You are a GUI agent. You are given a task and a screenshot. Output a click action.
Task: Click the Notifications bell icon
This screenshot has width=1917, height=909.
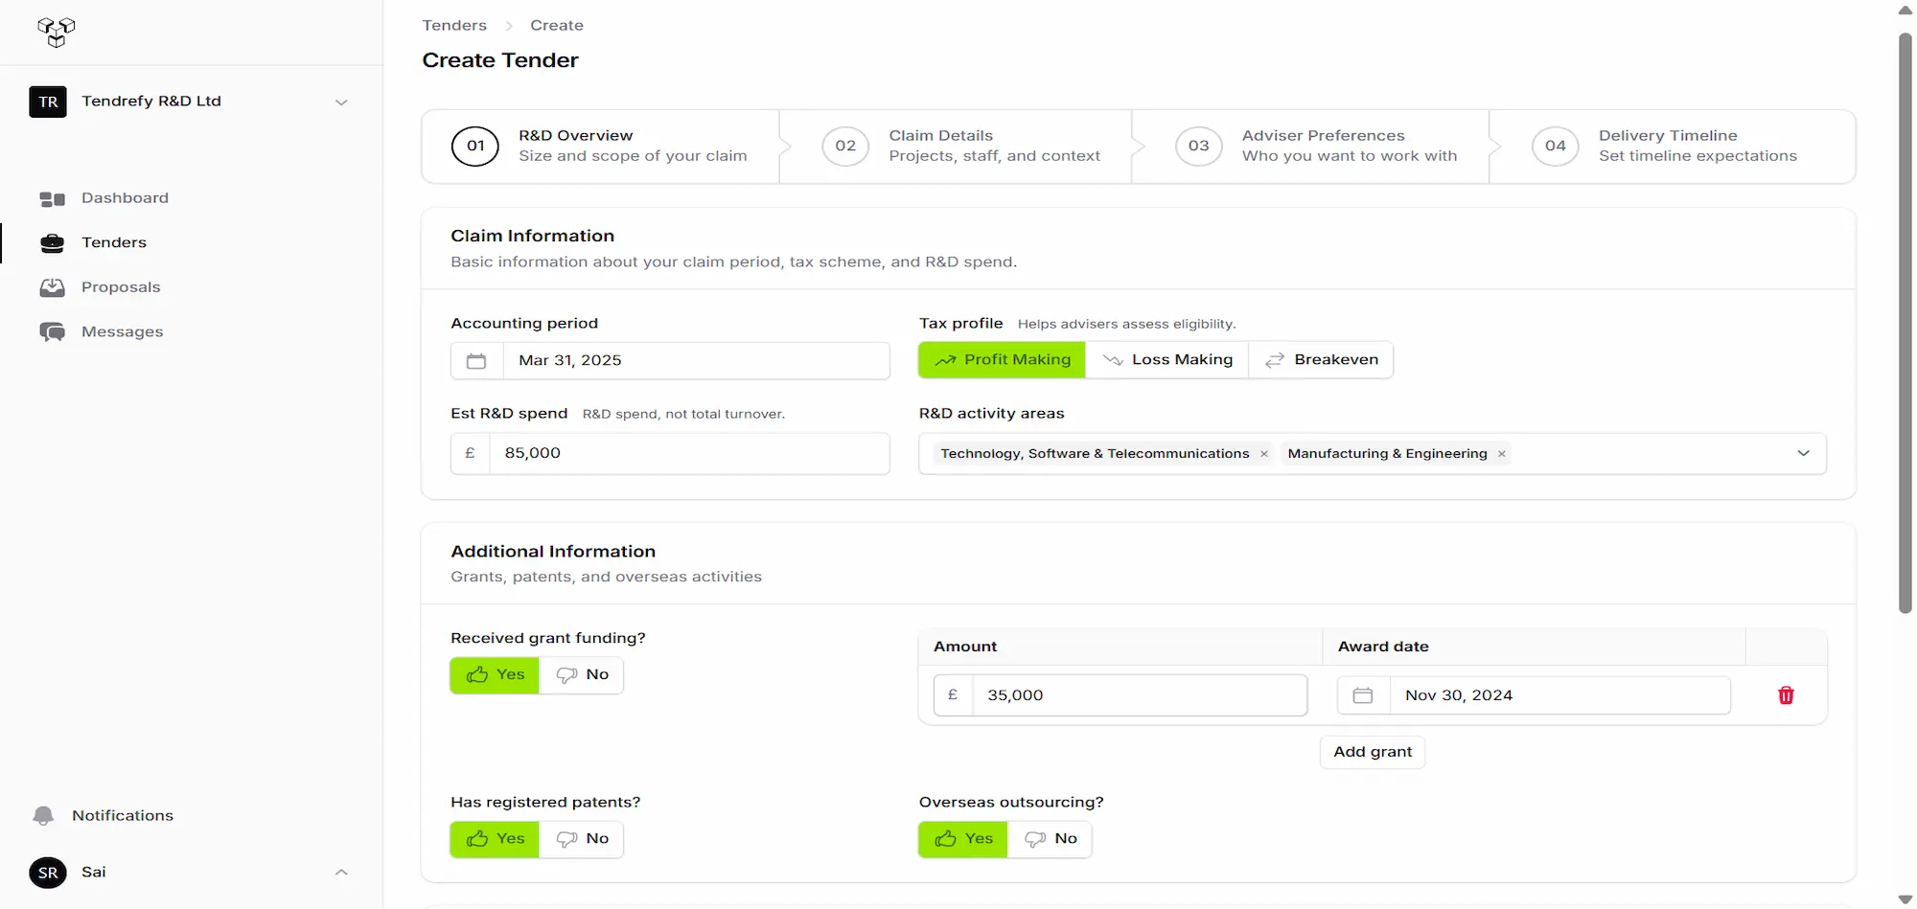point(43,815)
